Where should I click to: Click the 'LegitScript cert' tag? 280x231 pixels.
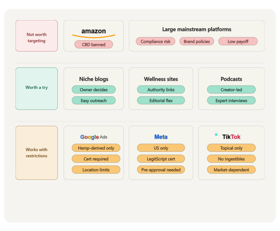point(161,159)
